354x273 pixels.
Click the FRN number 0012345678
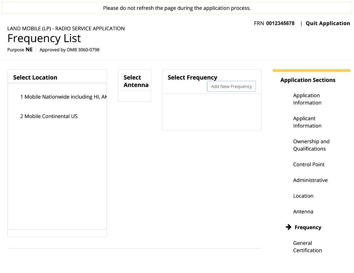coord(280,23)
